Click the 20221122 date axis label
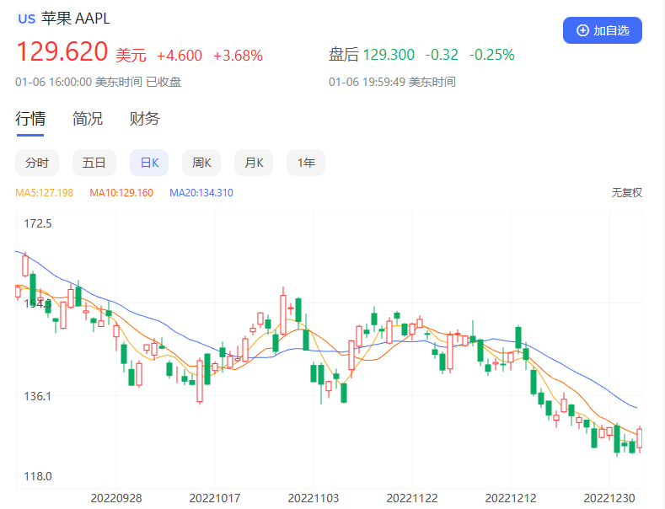 click(x=412, y=498)
